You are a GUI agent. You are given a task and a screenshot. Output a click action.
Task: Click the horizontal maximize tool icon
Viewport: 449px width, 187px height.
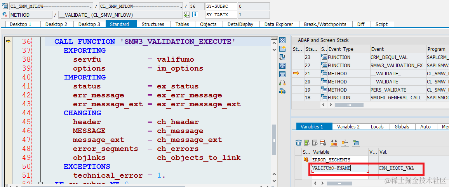coord(282,74)
